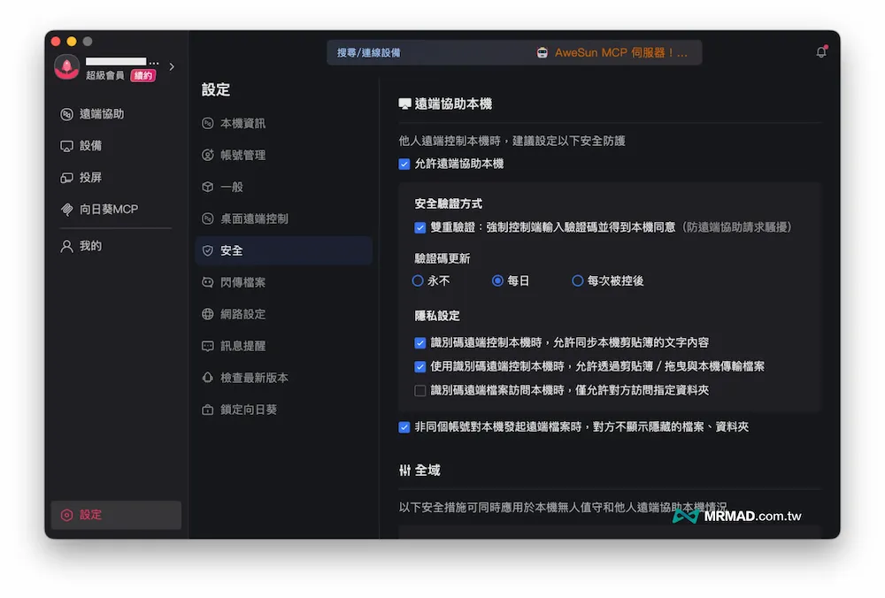Screen dimensions: 885x598
Task: Click the notification bell icon
Action: pos(821,52)
